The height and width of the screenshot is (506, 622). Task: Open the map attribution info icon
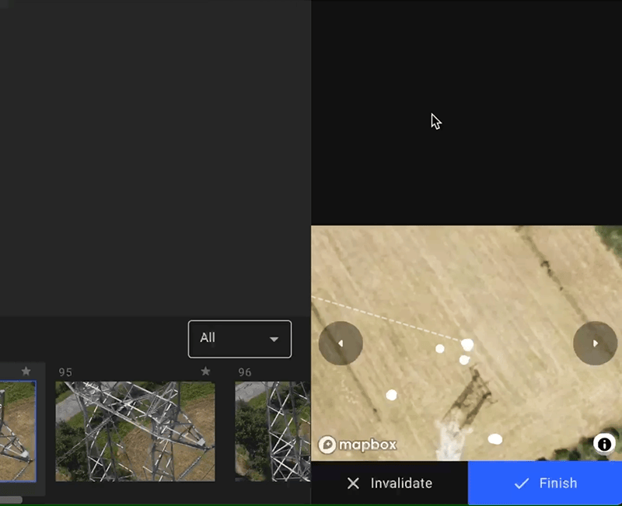(604, 444)
